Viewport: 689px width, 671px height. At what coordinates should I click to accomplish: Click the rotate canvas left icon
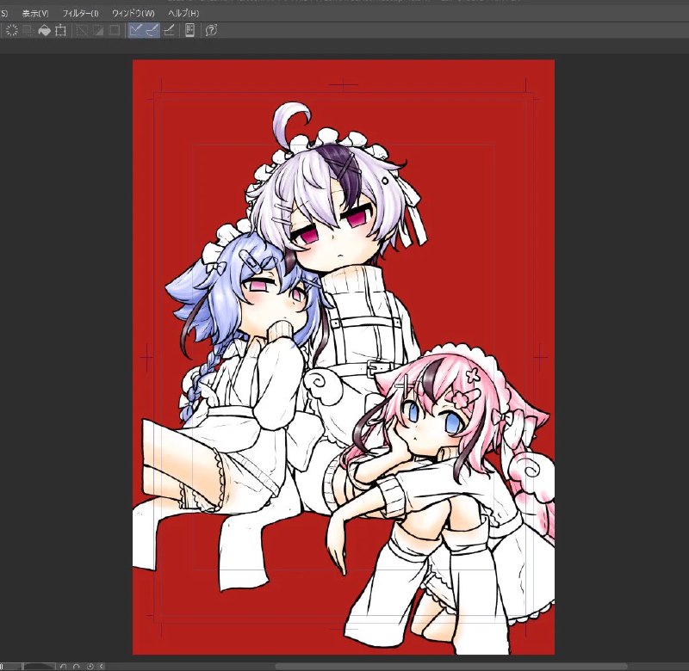coord(63,667)
